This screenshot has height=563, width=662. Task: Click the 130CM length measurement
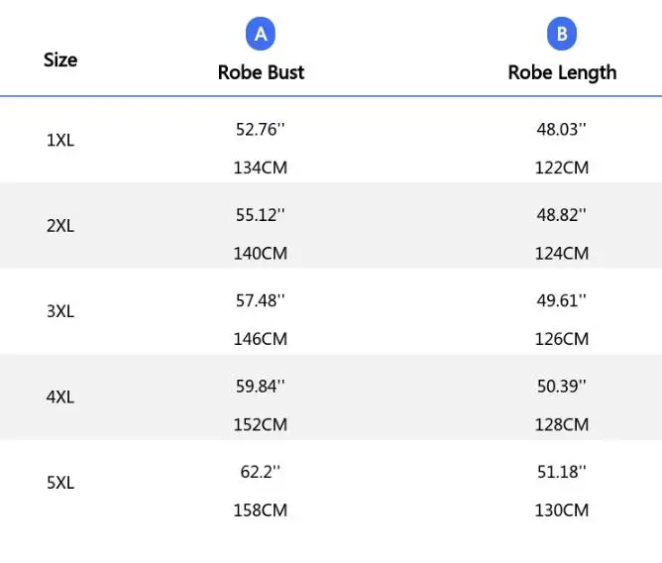(x=562, y=510)
